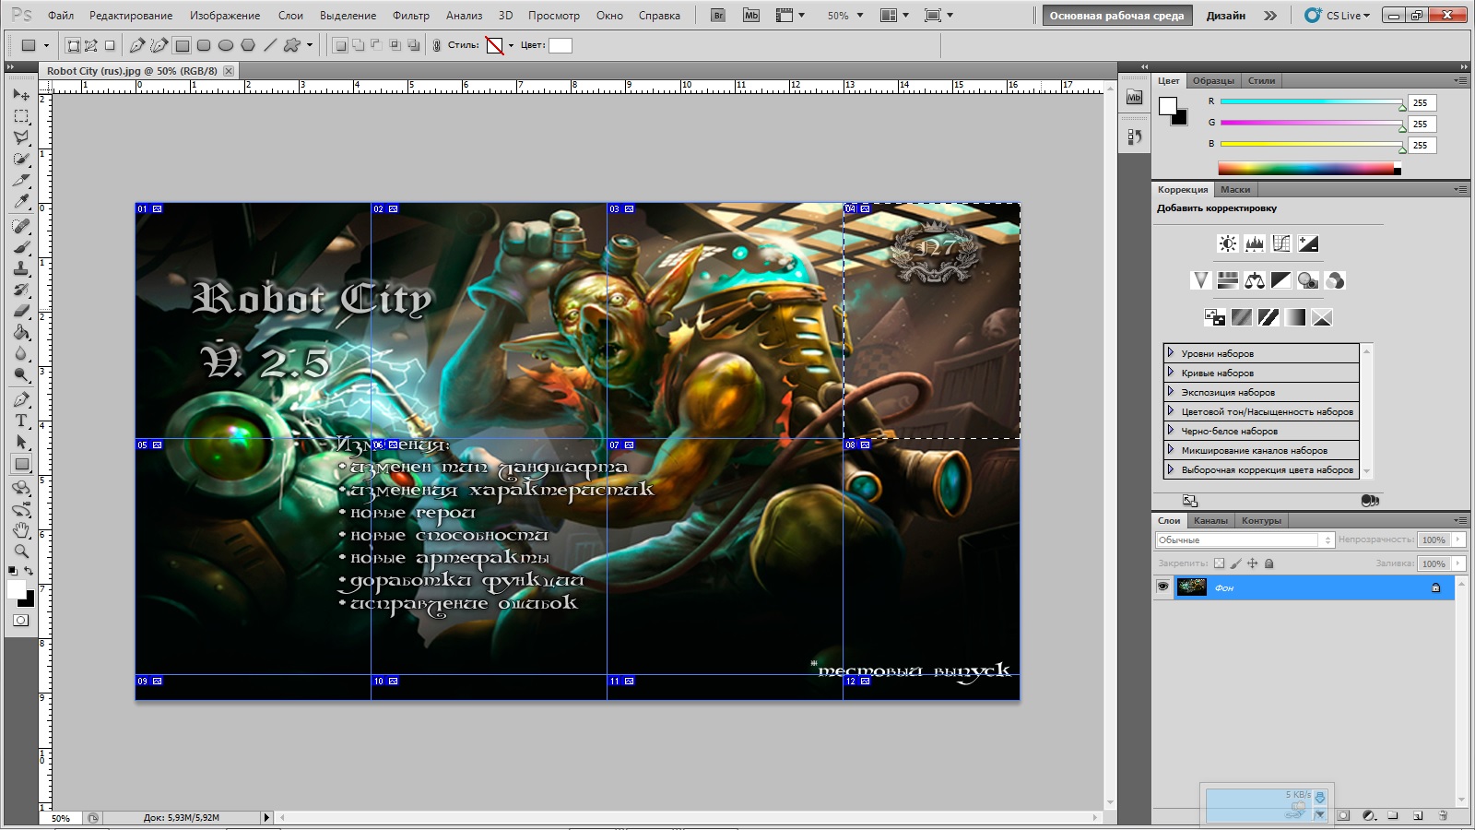Click the Цвет color swatch in options bar
This screenshot has width=1475, height=830.
(560, 45)
